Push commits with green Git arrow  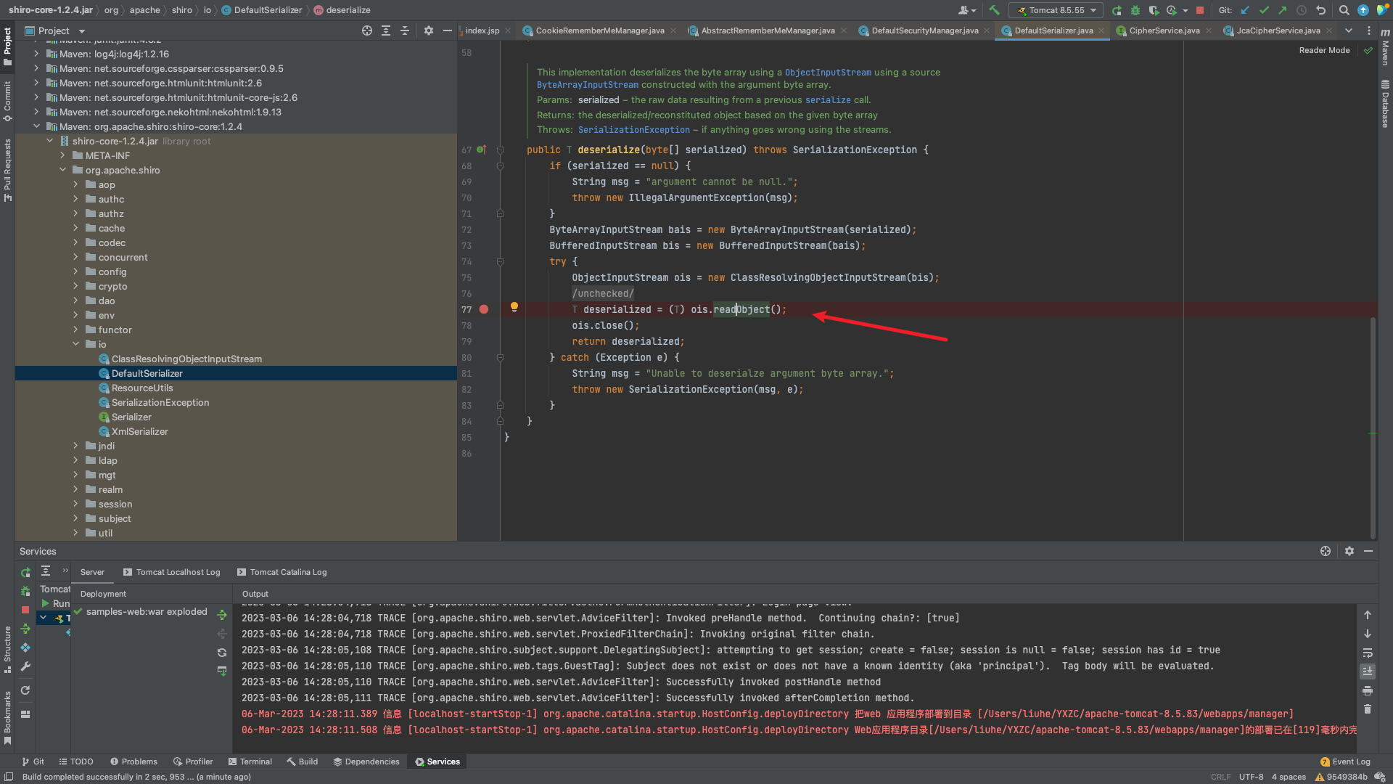pos(1283,10)
